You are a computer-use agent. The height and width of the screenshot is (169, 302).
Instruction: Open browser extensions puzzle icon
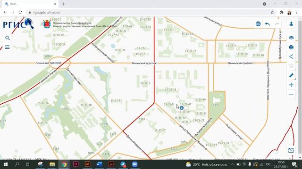coord(282,12)
